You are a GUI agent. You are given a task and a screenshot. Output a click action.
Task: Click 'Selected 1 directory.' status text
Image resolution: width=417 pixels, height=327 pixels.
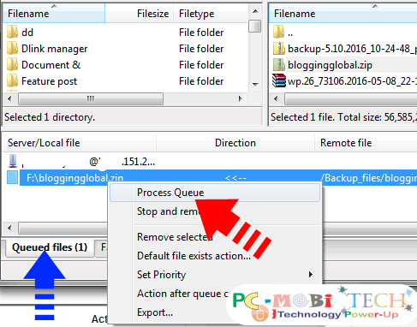pyautogui.click(x=50, y=117)
